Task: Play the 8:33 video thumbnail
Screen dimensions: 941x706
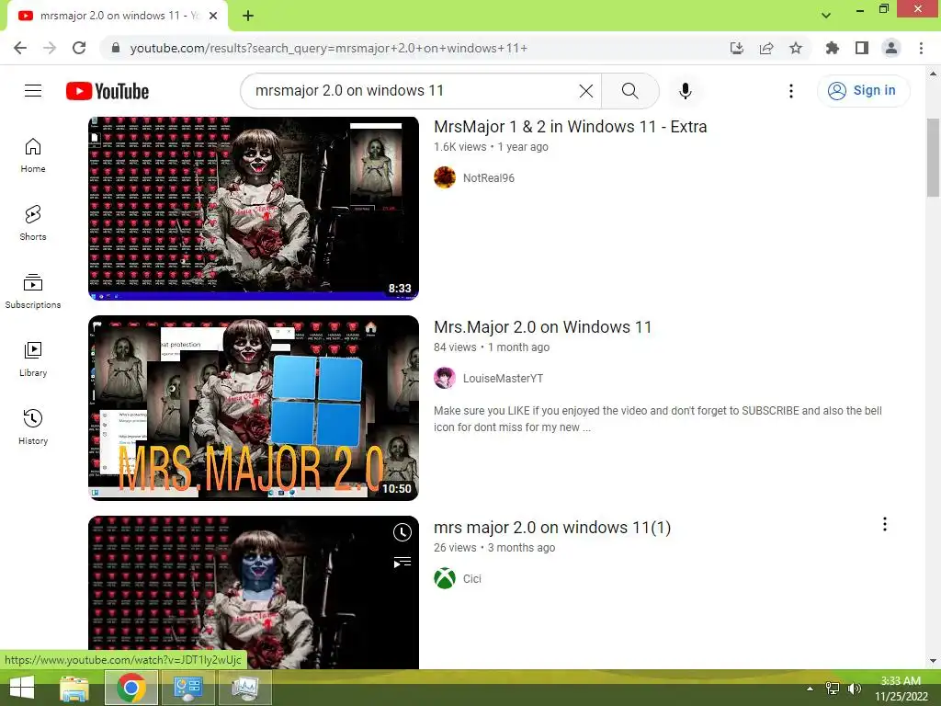Action: [x=254, y=209]
